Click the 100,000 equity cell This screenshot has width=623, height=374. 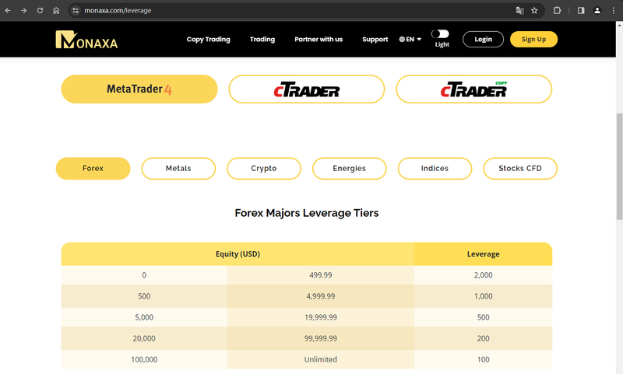144,359
